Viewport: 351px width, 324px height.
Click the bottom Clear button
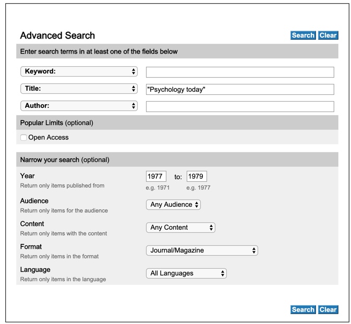coord(328,309)
